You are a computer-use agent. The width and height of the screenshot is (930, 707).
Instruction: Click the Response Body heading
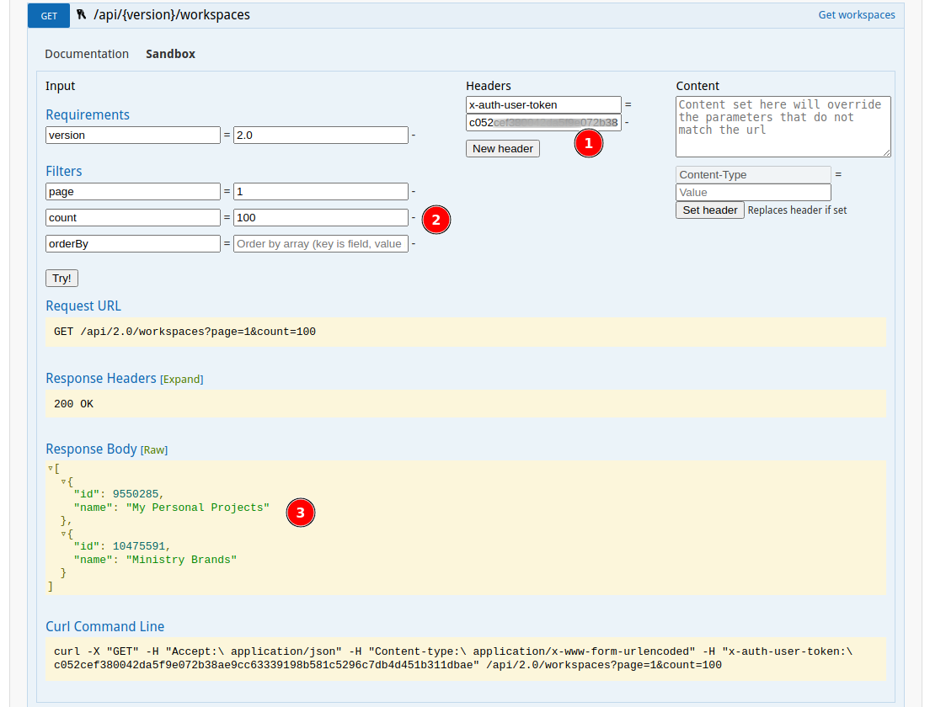coord(91,449)
